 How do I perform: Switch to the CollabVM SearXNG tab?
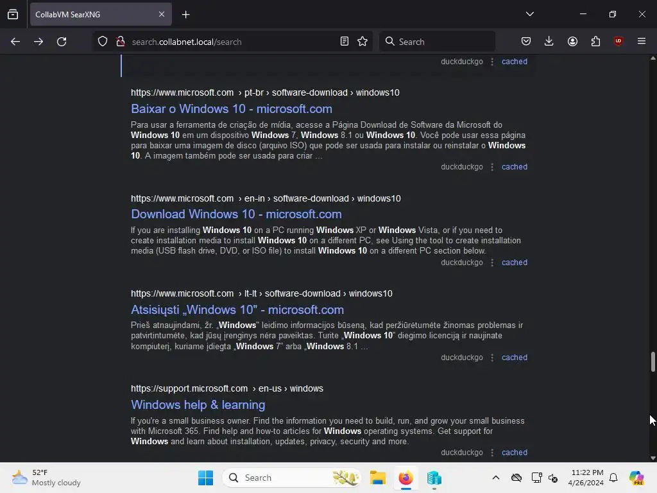[101, 14]
